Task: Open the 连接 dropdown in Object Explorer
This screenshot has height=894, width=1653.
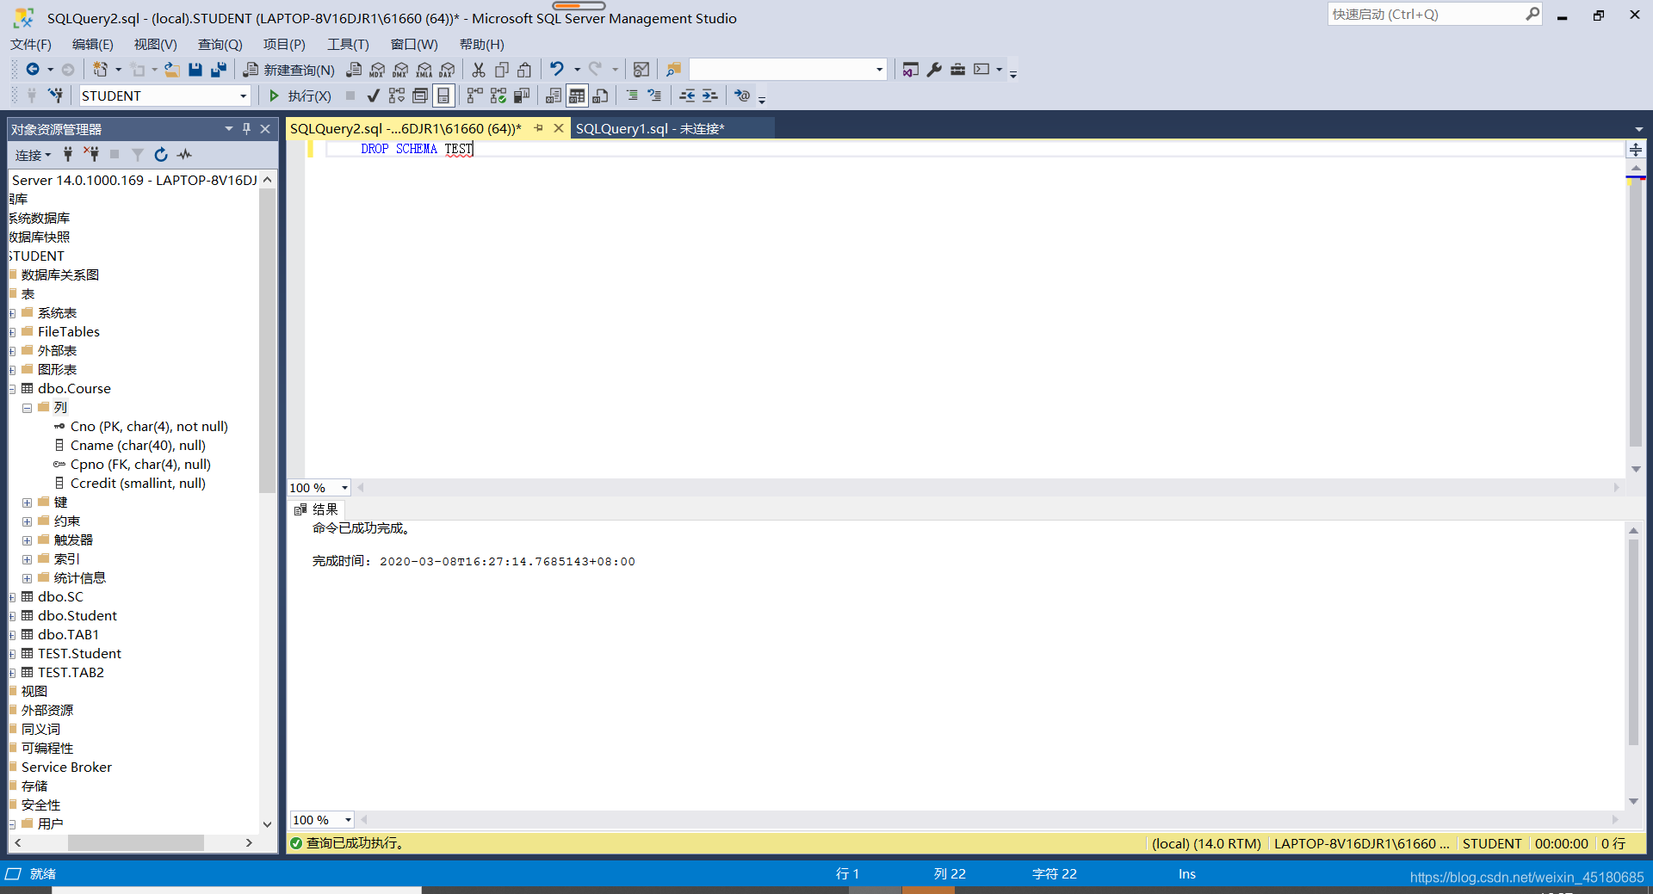Action: coord(33,155)
